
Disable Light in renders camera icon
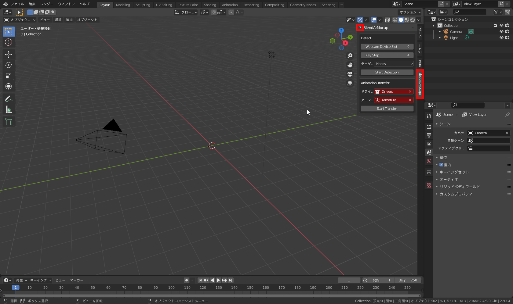507,38
